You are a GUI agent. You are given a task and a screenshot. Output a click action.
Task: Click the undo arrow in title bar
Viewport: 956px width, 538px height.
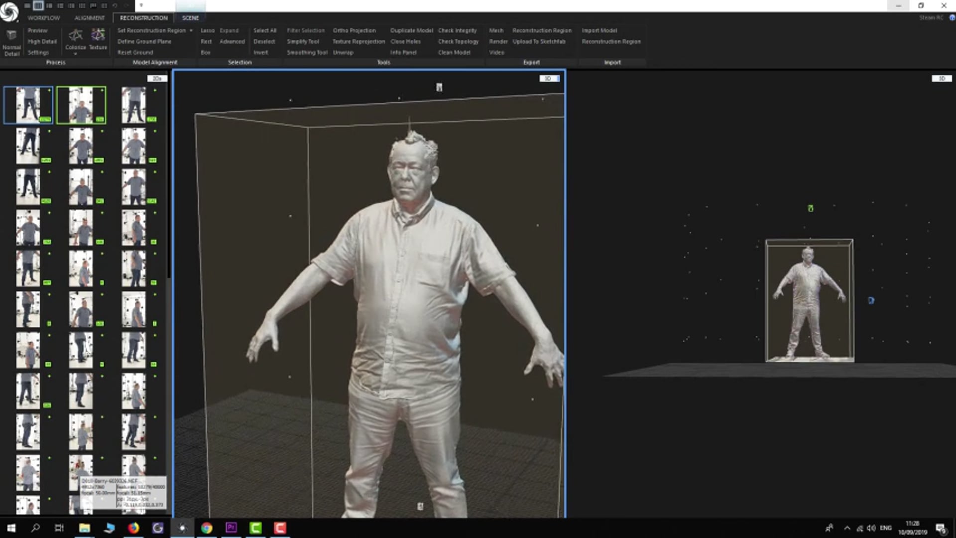pyautogui.click(x=115, y=5)
